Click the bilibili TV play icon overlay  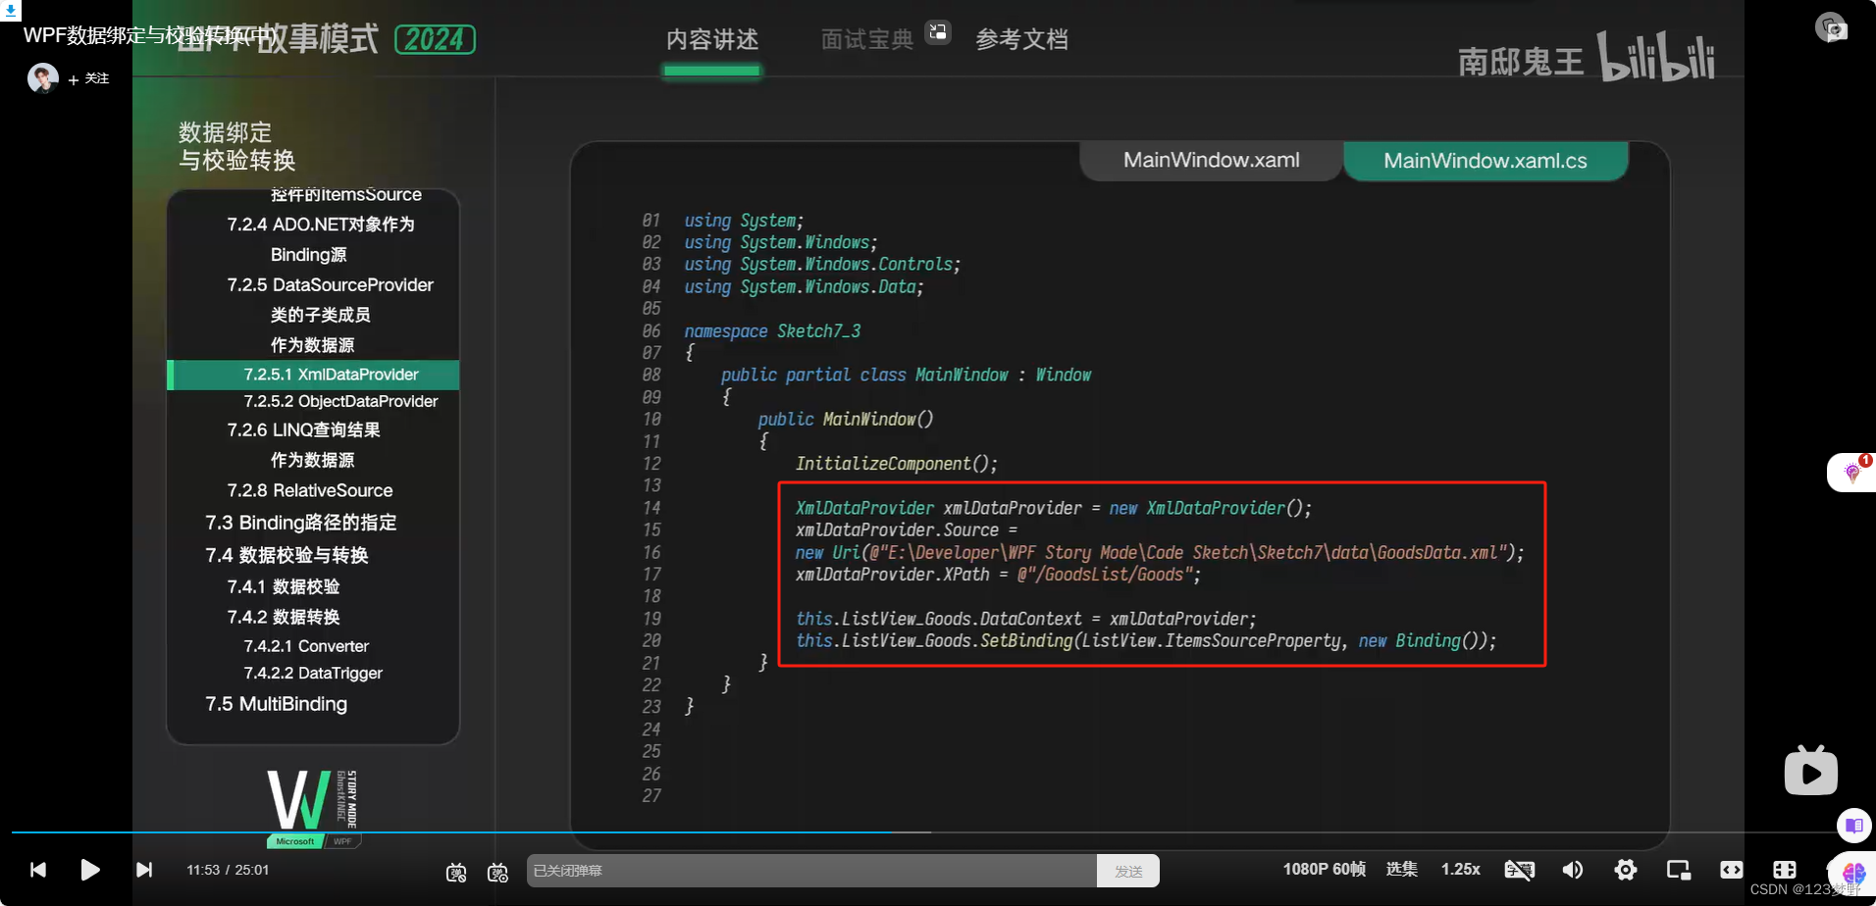point(1810,771)
